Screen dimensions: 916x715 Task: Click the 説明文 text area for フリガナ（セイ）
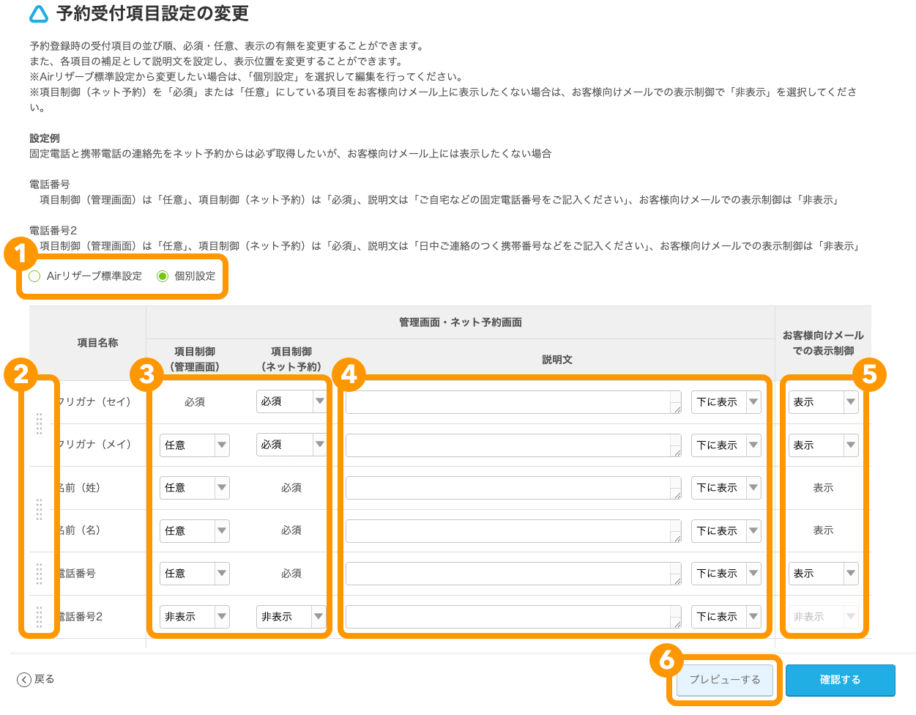pos(513,401)
